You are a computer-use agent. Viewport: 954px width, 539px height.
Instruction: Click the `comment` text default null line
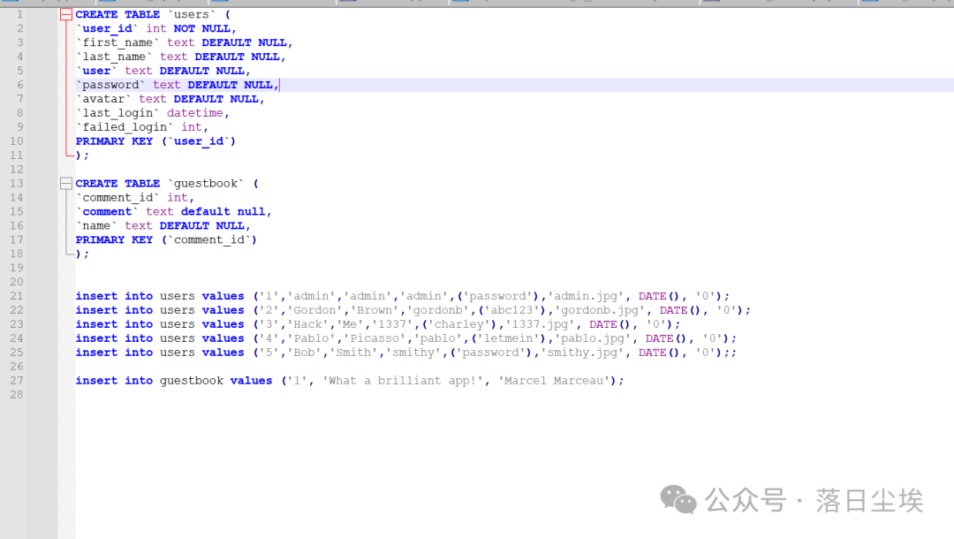pyautogui.click(x=173, y=211)
